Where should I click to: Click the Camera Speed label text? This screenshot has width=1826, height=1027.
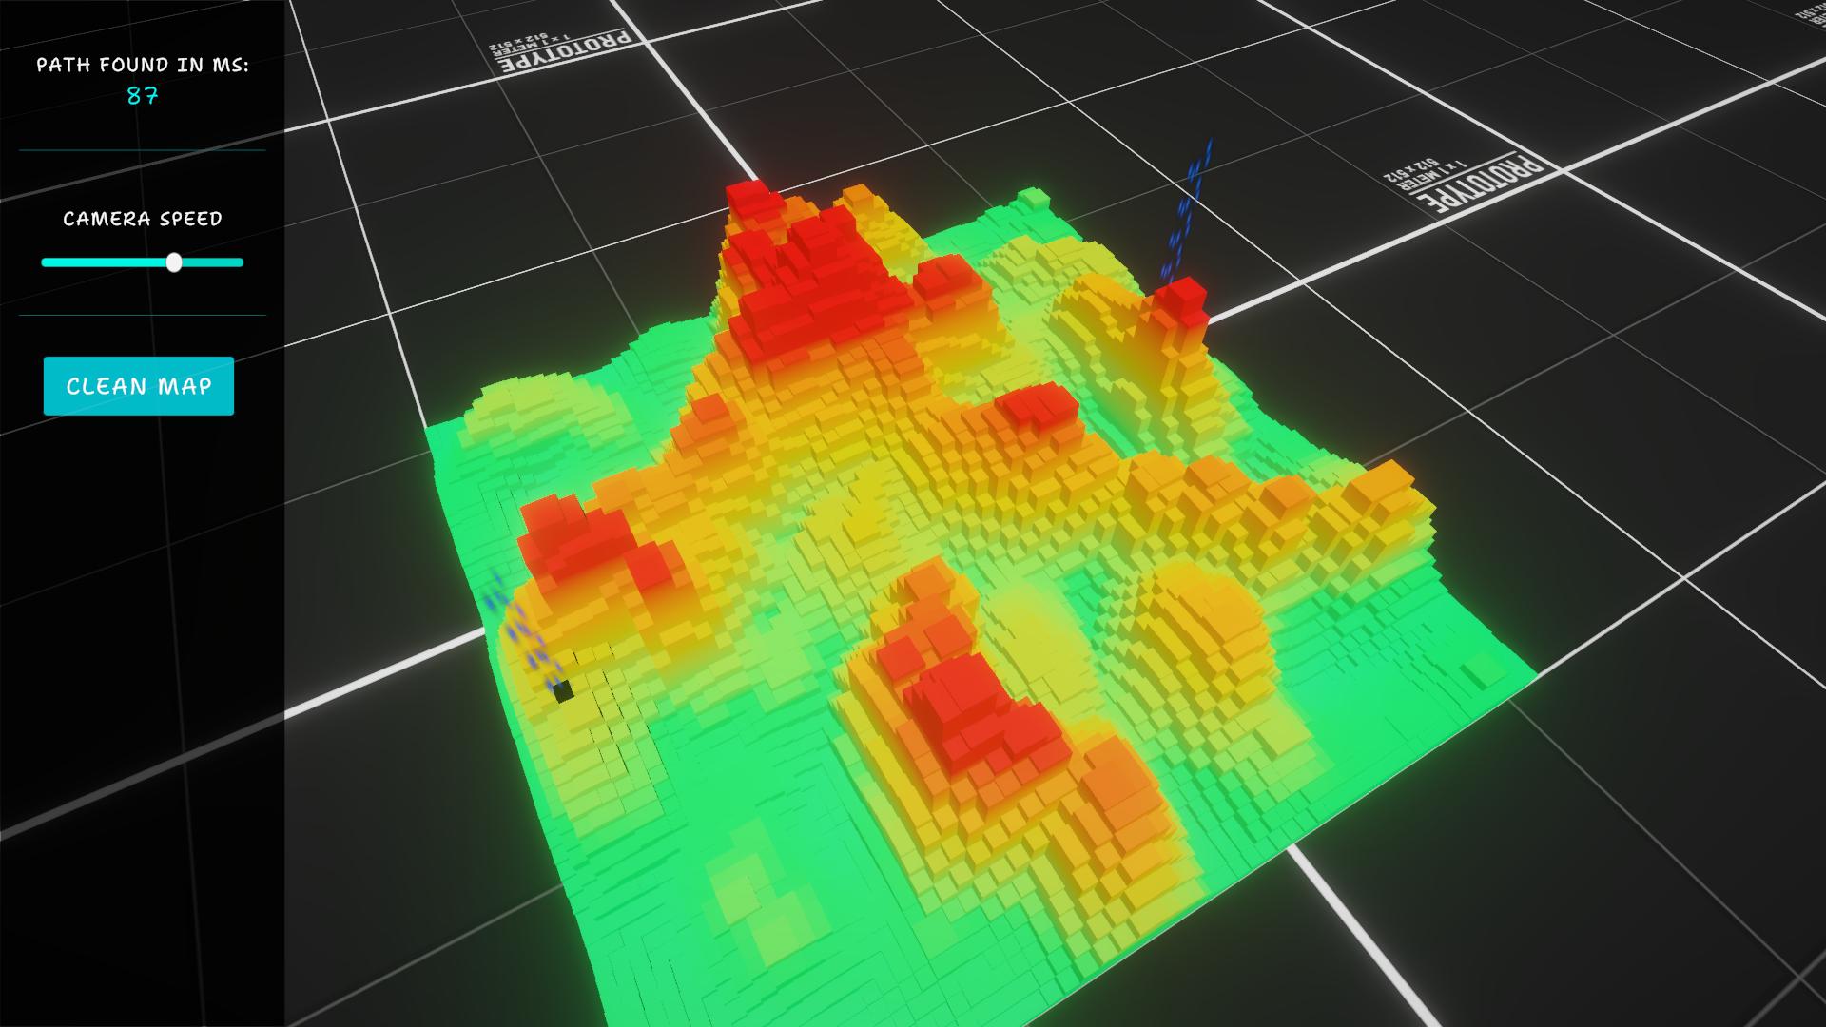coord(143,219)
